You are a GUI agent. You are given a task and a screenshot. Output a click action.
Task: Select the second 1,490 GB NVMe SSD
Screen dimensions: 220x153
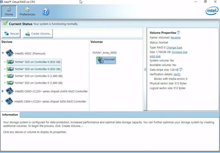point(35,83)
